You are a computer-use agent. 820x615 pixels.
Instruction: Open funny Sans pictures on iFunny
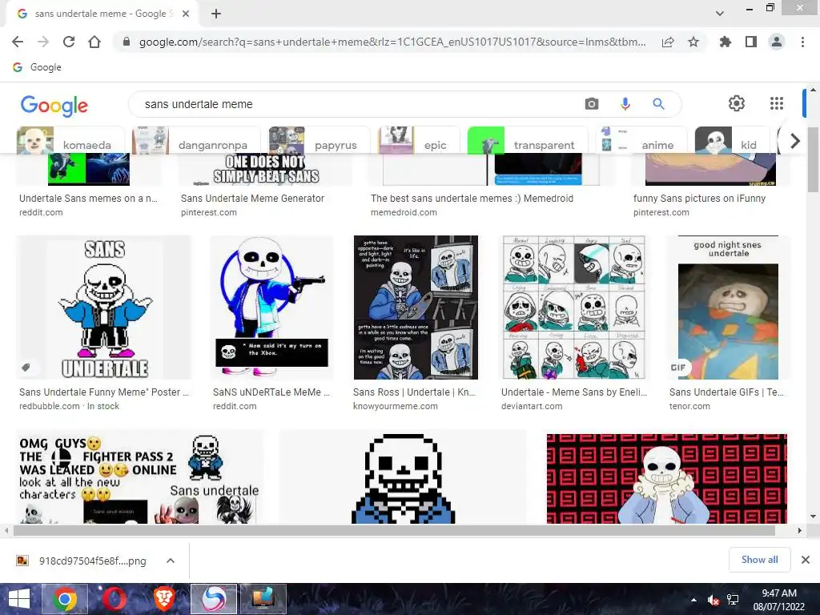(699, 199)
